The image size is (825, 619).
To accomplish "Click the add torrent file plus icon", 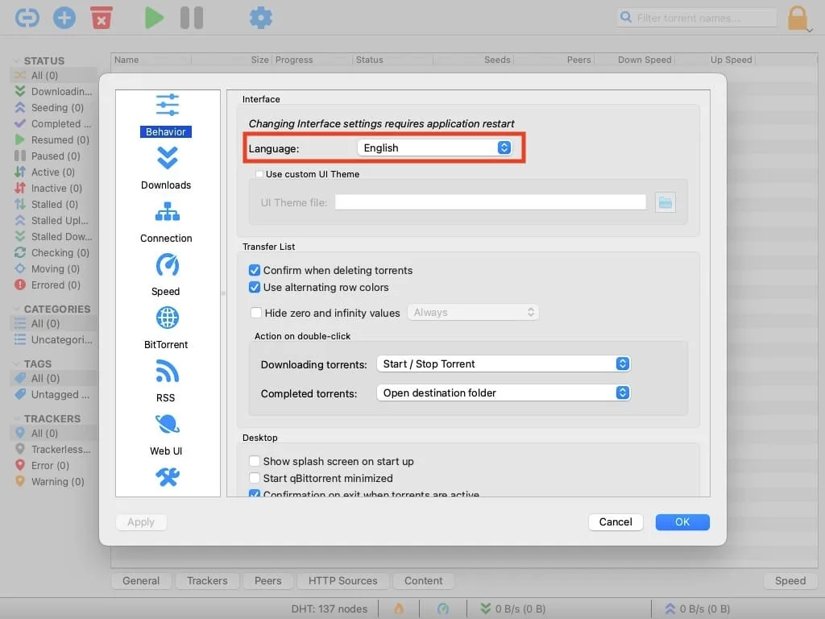I will tap(64, 18).
